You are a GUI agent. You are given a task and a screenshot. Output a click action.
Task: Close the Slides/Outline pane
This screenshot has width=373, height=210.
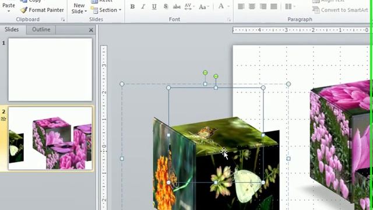91,30
